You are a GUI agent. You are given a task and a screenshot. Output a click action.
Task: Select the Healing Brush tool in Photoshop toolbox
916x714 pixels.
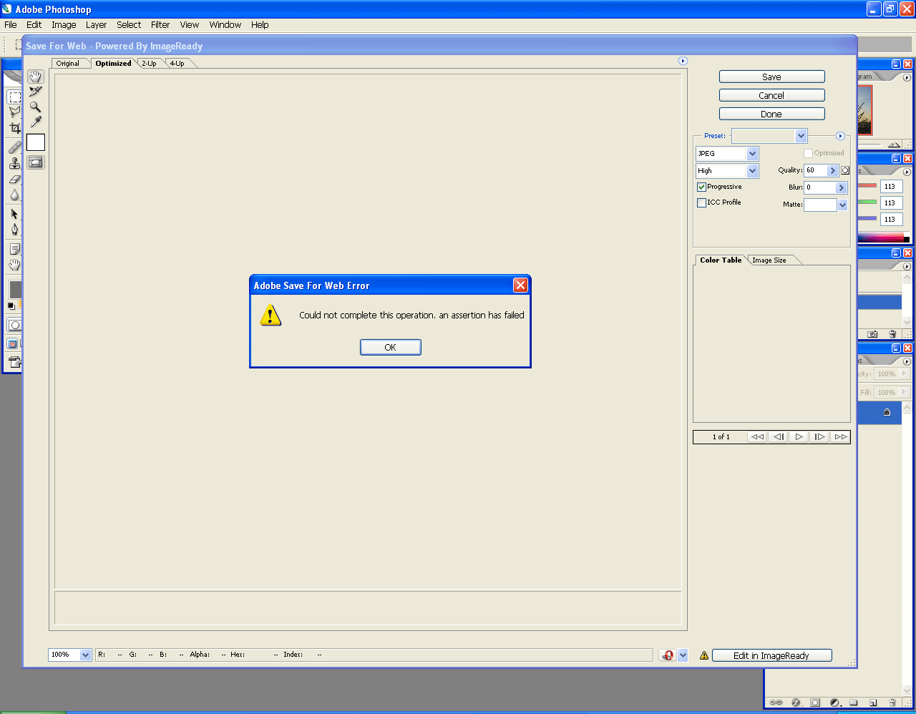click(x=14, y=147)
